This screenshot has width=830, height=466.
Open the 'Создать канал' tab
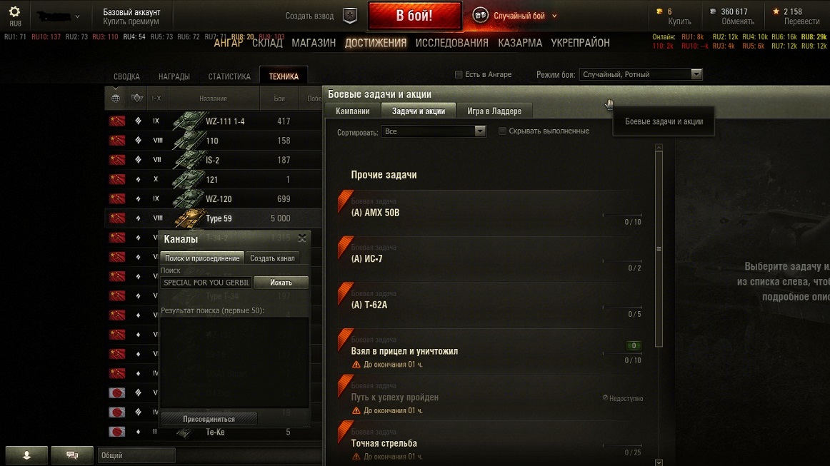coord(273,258)
